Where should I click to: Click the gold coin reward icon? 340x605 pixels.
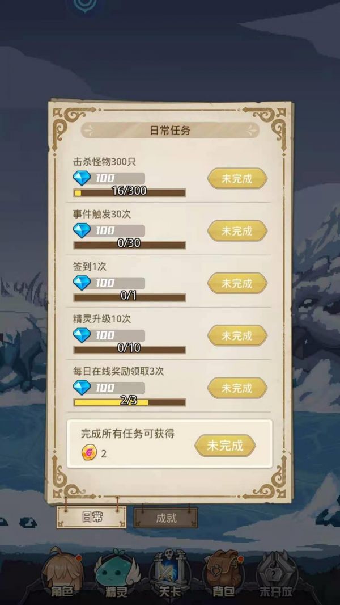[x=88, y=453]
